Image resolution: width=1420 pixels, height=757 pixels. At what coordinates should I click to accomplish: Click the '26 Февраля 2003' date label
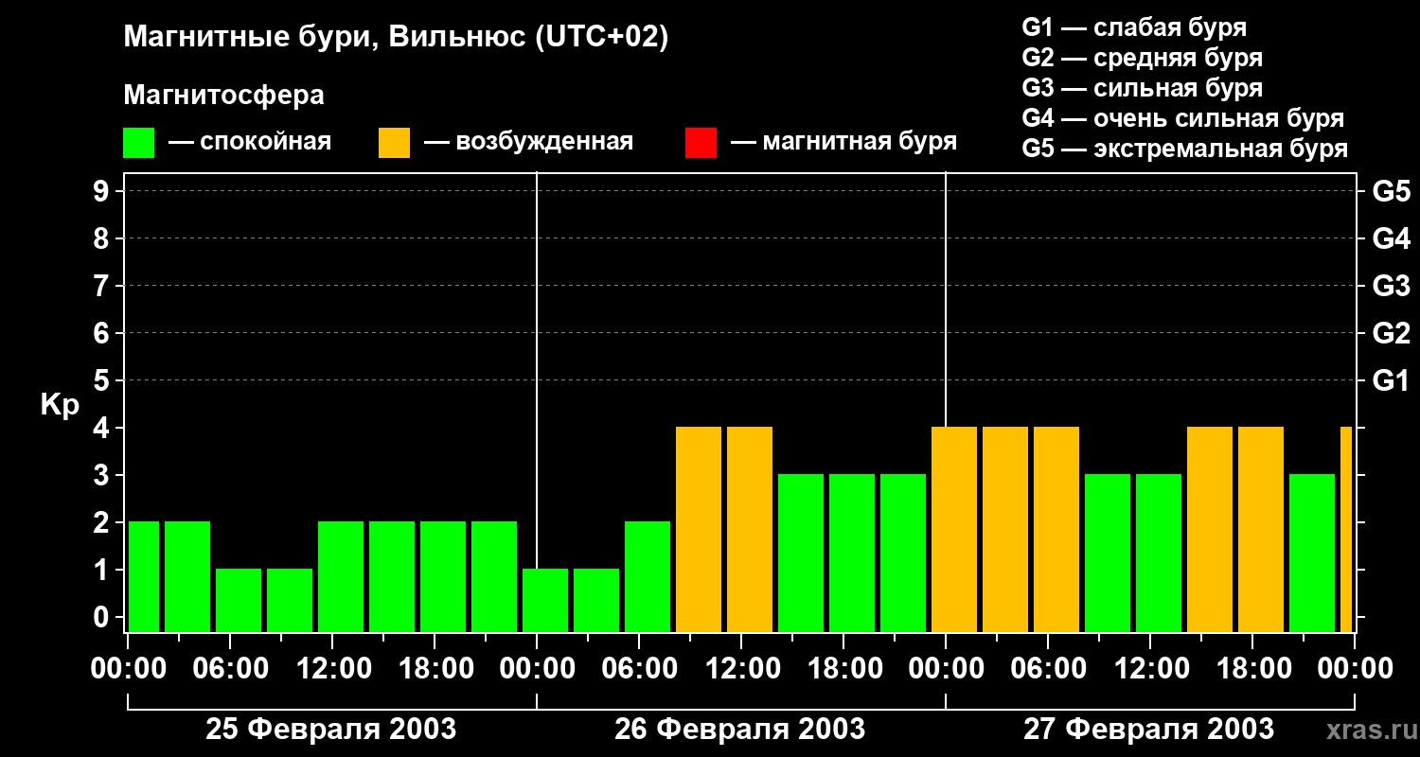pos(740,730)
